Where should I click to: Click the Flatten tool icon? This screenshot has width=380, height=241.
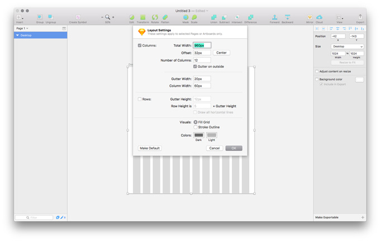(165, 17)
